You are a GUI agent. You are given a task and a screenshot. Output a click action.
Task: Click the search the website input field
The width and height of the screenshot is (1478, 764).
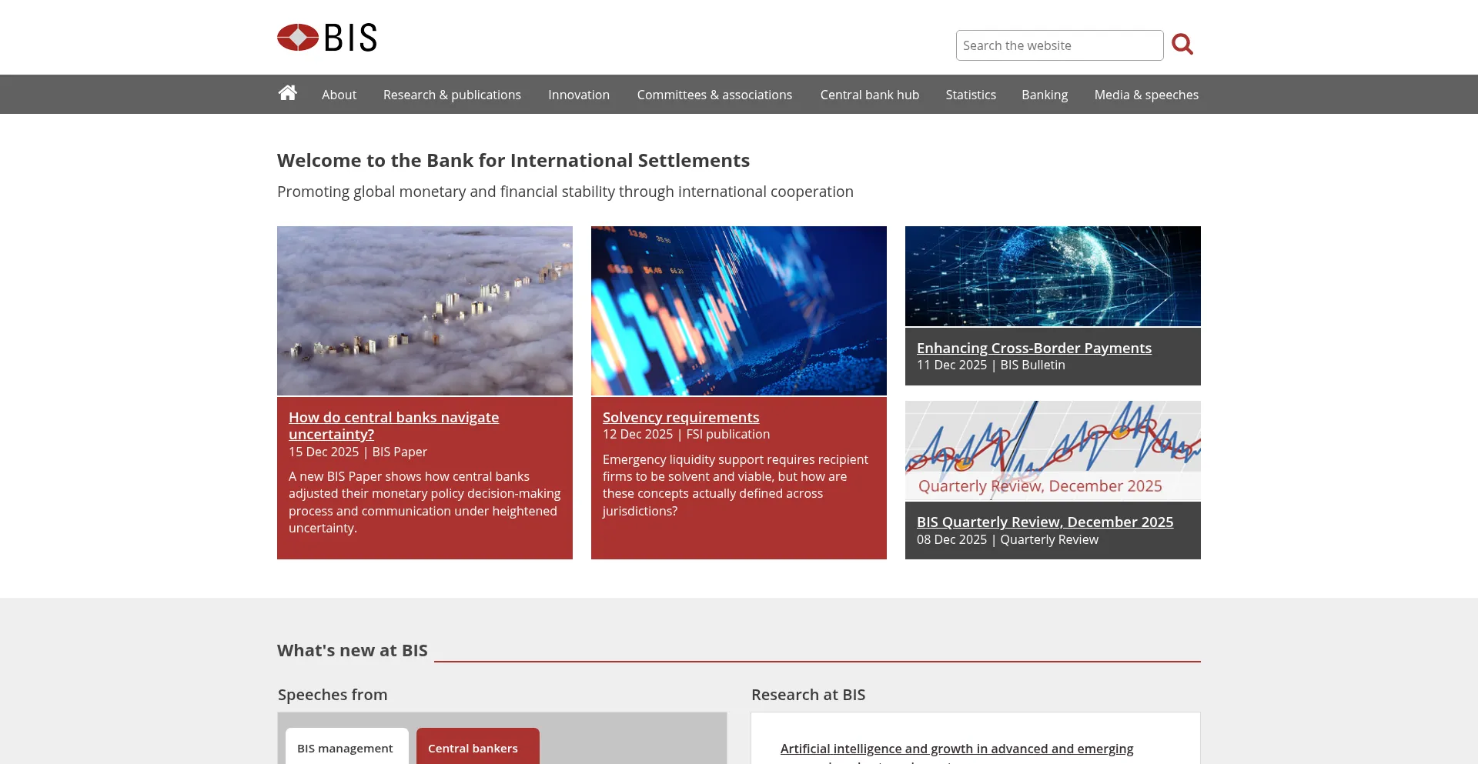tap(1059, 45)
